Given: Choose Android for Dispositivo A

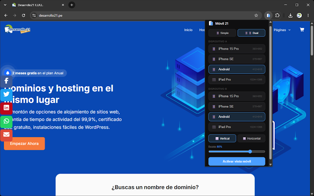Looking at the screenshot, I should point(237,69).
